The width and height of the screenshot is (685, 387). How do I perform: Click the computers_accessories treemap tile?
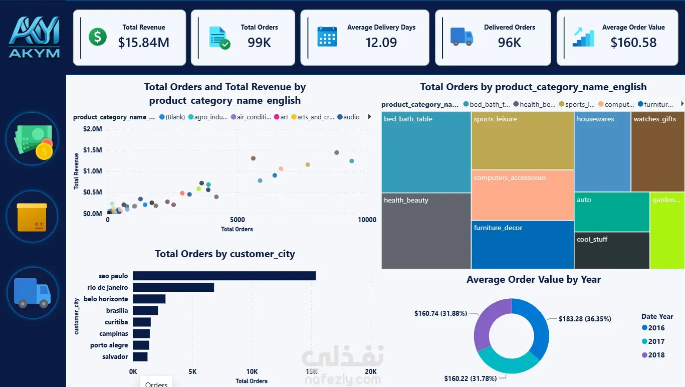tap(523, 195)
